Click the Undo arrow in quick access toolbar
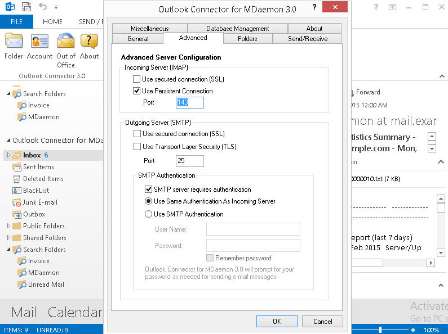Image resolution: width=448 pixels, height=334 pixels. (43, 6)
